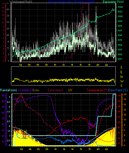Click the "Windspeed (kph)" title label

pyautogui.click(x=21, y=1)
